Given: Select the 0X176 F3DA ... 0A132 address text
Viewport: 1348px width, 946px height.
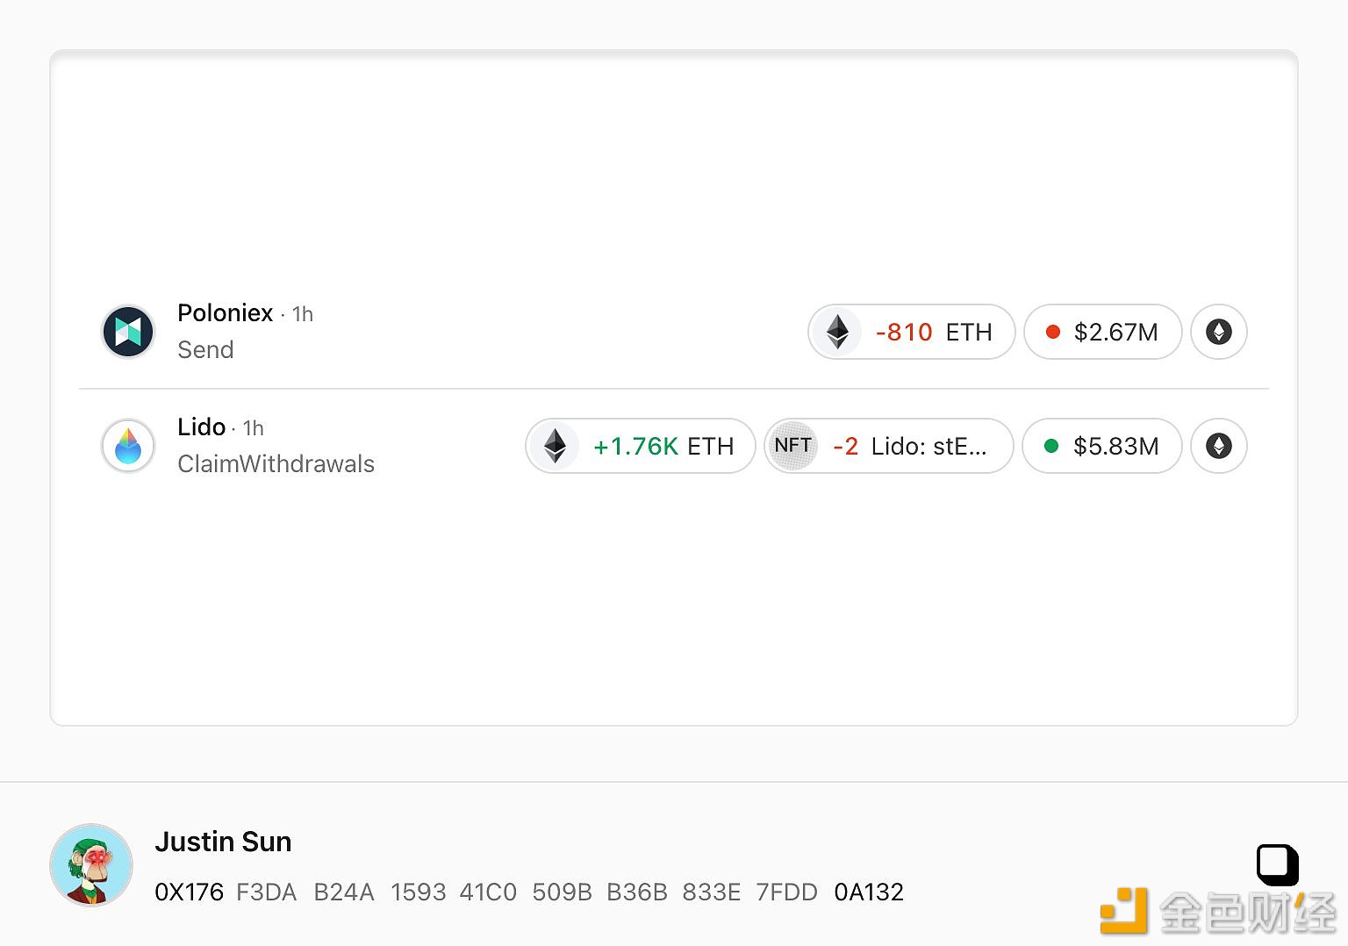Looking at the screenshot, I should point(529,892).
